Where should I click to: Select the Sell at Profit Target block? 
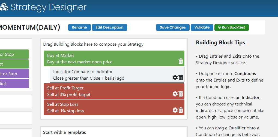click(x=109, y=91)
